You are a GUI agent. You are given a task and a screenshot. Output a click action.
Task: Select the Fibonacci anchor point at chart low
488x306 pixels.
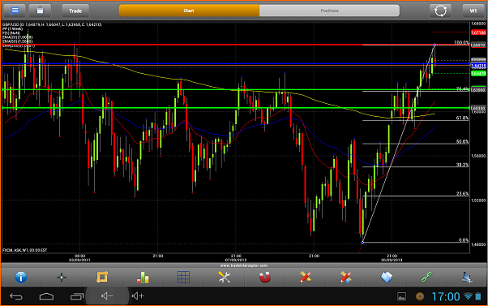[362, 243]
